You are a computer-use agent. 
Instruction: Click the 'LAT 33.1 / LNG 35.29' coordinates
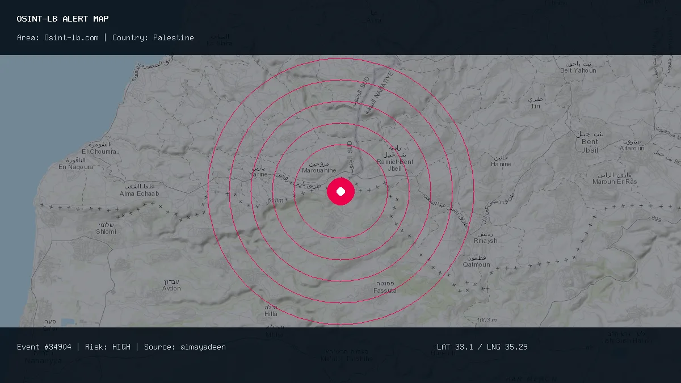click(482, 347)
